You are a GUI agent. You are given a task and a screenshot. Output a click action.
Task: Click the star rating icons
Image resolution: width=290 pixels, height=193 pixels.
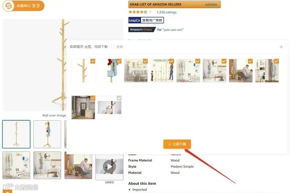pyautogui.click(x=138, y=12)
